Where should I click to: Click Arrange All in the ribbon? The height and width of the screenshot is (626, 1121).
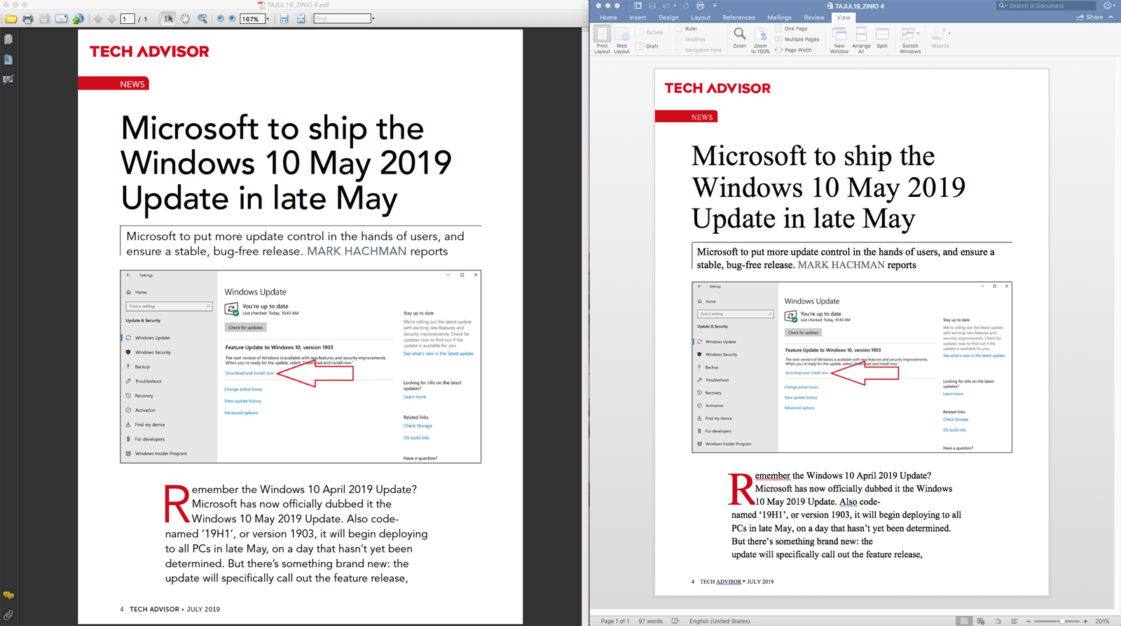[x=861, y=39]
